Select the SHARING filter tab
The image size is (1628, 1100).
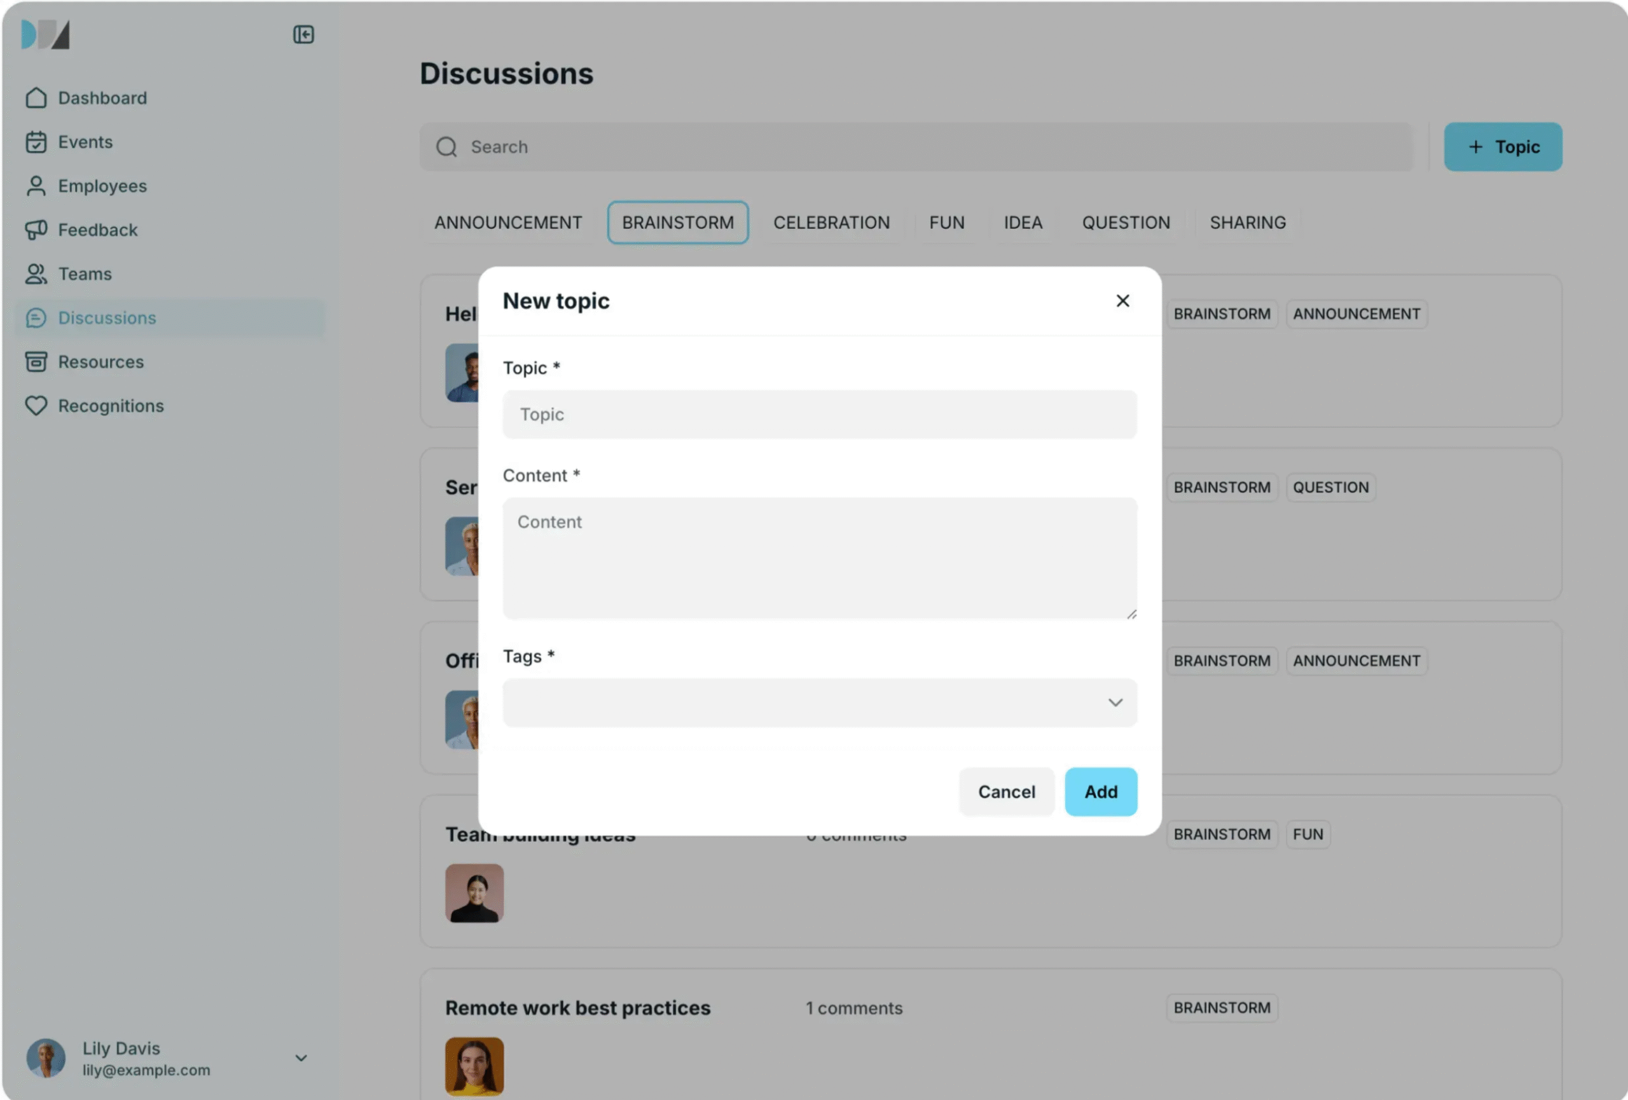(1247, 223)
